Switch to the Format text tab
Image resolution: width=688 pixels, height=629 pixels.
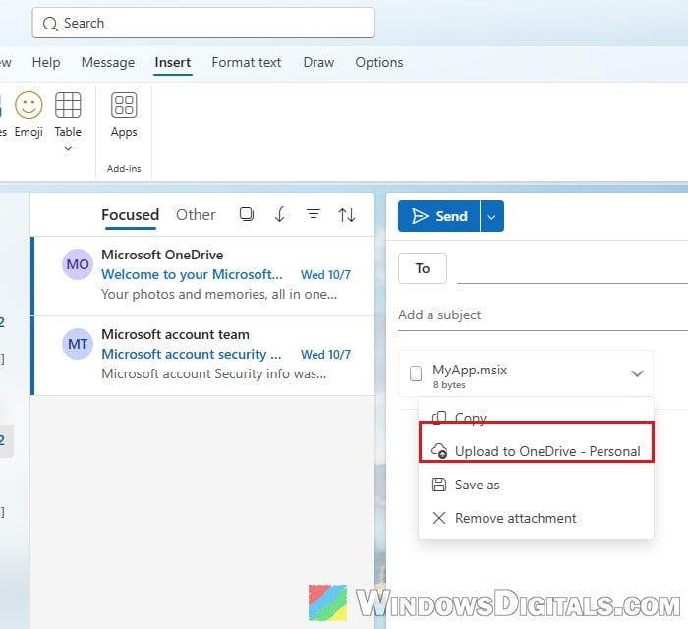(x=246, y=62)
